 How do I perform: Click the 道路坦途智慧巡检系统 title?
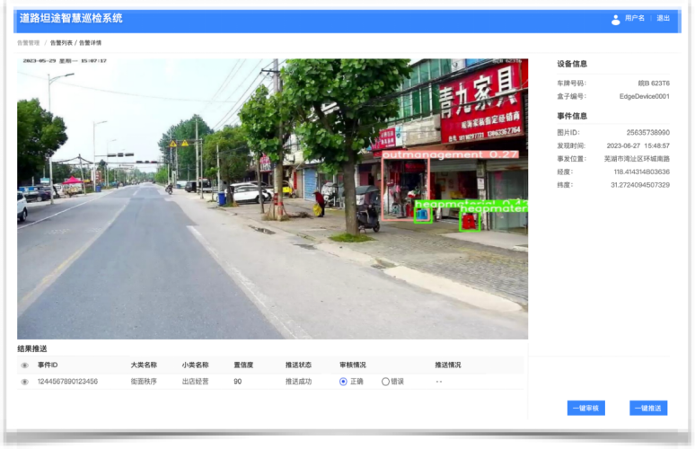click(x=71, y=19)
